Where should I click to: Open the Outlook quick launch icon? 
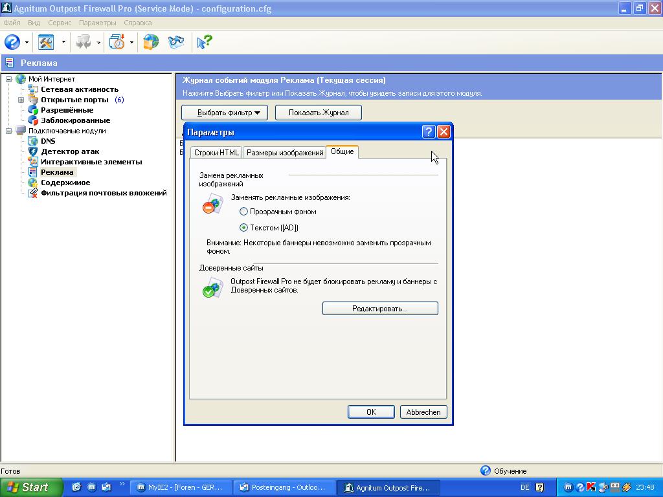tap(106, 487)
